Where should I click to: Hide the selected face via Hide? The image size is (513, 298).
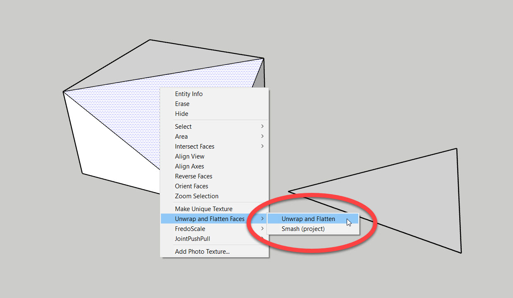[182, 114]
